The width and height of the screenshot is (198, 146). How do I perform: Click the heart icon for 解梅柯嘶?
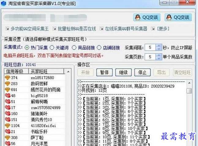click(8, 102)
